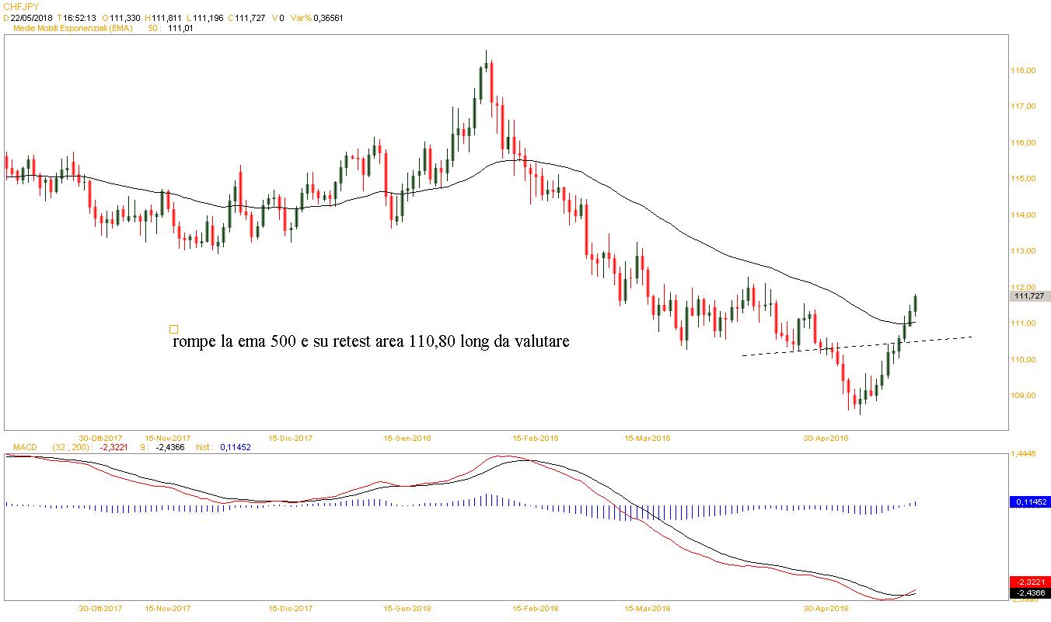Click 15-Feb-2018 on the price chart time axis
The height and width of the screenshot is (622, 1051).
click(536, 438)
